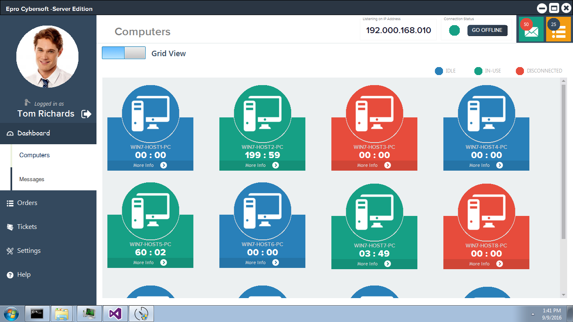Show hidden icons in system tray

coord(533,314)
